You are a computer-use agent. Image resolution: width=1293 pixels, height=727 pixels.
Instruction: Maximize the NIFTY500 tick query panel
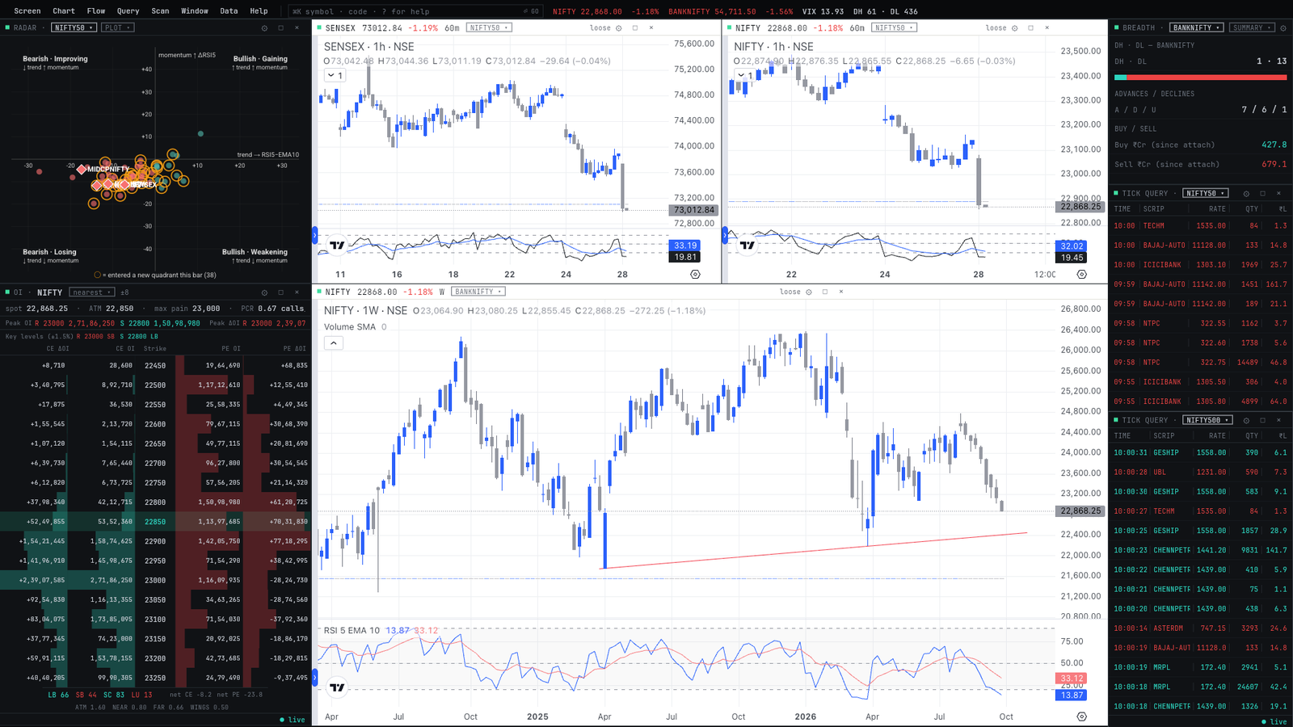(x=1262, y=421)
